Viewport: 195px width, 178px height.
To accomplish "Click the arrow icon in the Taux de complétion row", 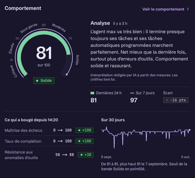I will (60, 141).
